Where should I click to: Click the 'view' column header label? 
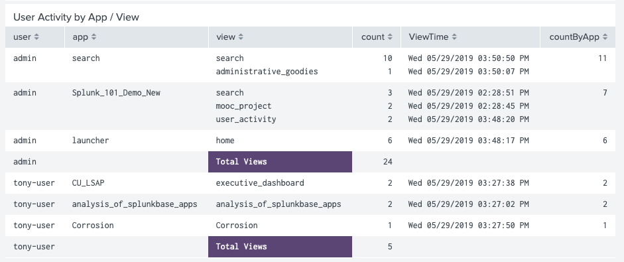[225, 37]
